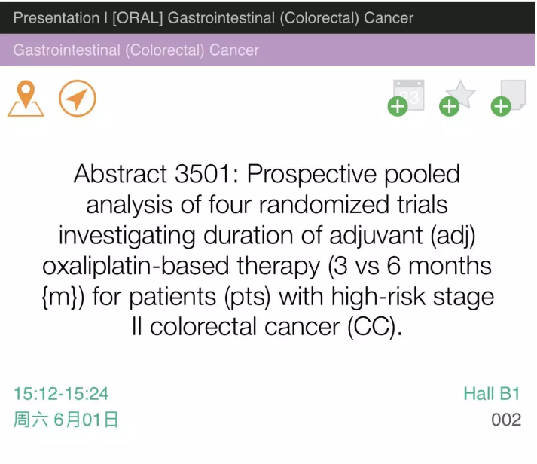Tap the orange navigation compass icon
The width and height of the screenshot is (537, 464).
click(78, 99)
